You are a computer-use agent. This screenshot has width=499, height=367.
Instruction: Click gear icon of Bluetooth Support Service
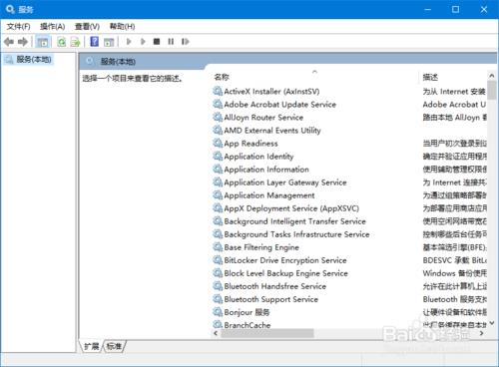click(x=218, y=299)
